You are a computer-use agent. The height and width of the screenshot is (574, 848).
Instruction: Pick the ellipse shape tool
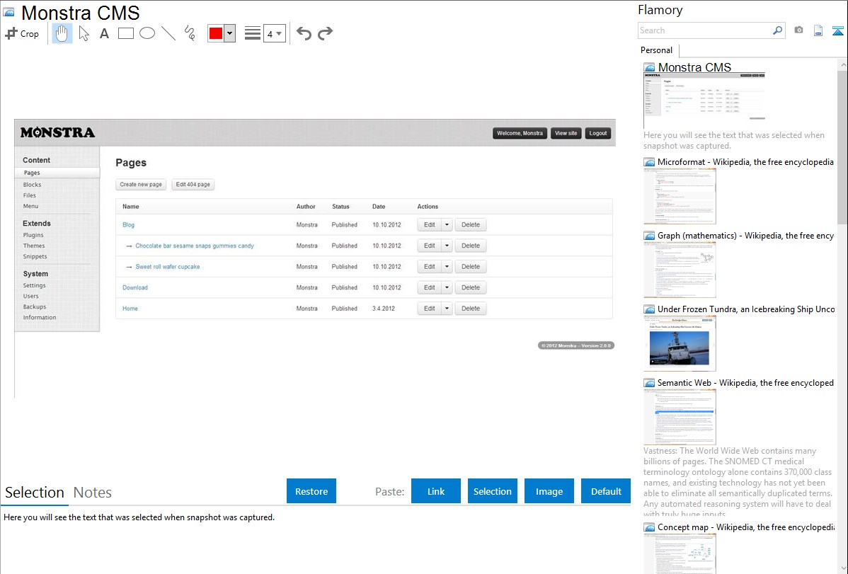[147, 33]
